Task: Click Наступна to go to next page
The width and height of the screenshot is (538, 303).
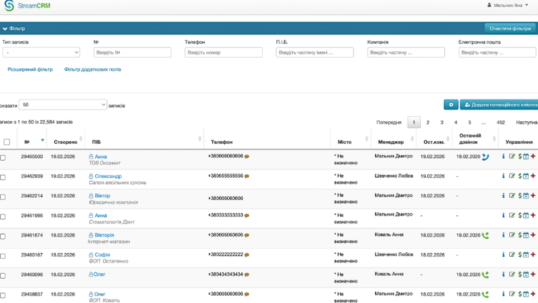Action: click(526, 122)
